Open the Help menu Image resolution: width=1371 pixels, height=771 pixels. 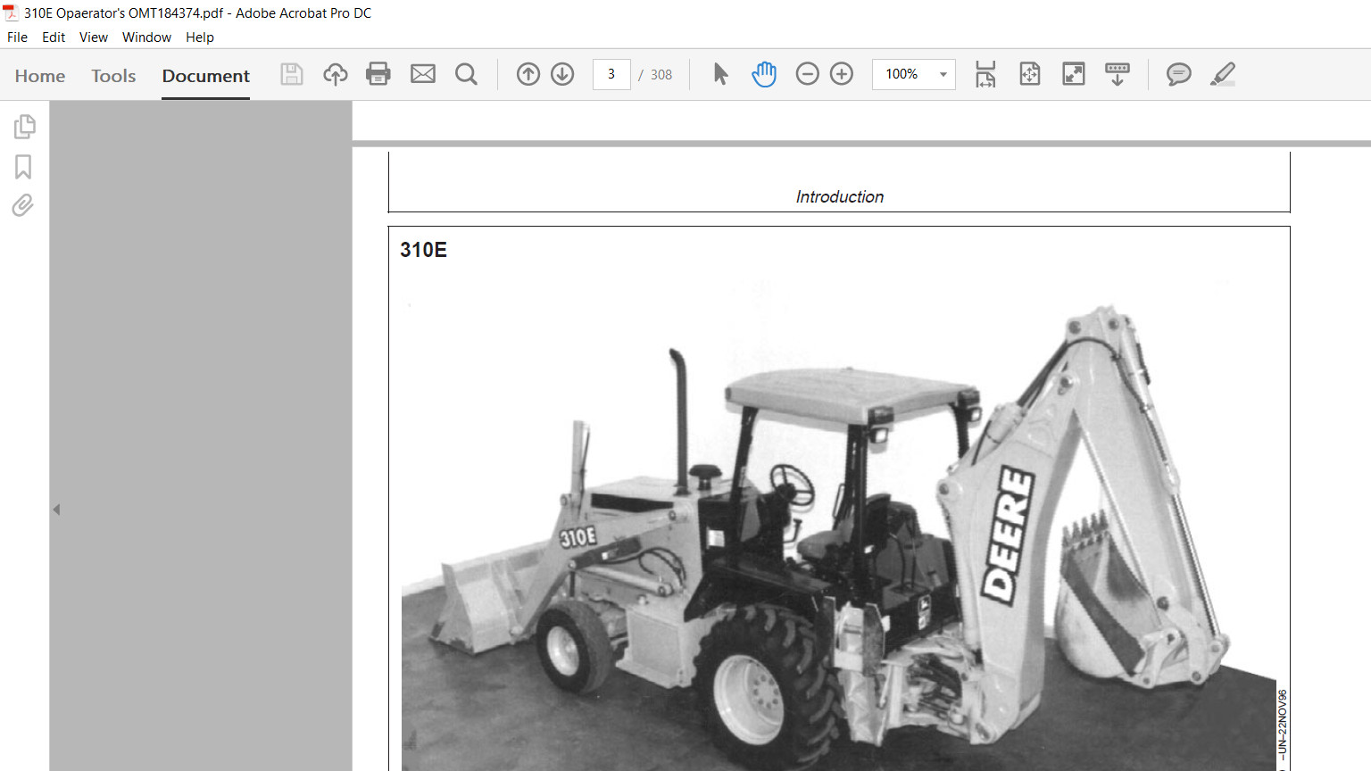(200, 37)
